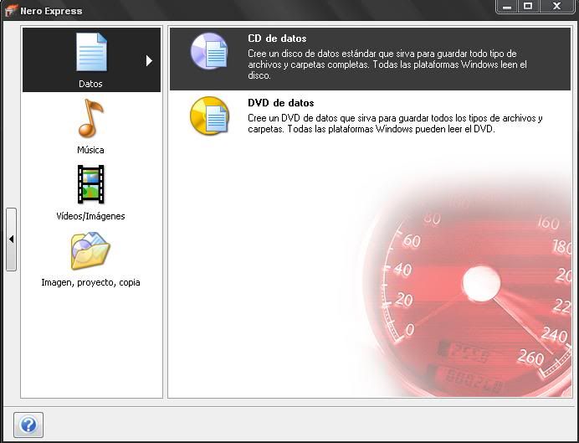Open the Música note icon
The width and height of the screenshot is (579, 443).
point(91,118)
